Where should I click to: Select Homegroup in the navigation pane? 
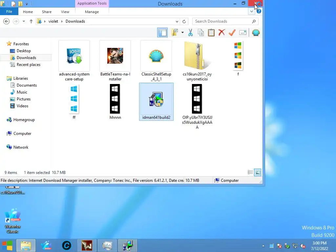[x=24, y=120]
